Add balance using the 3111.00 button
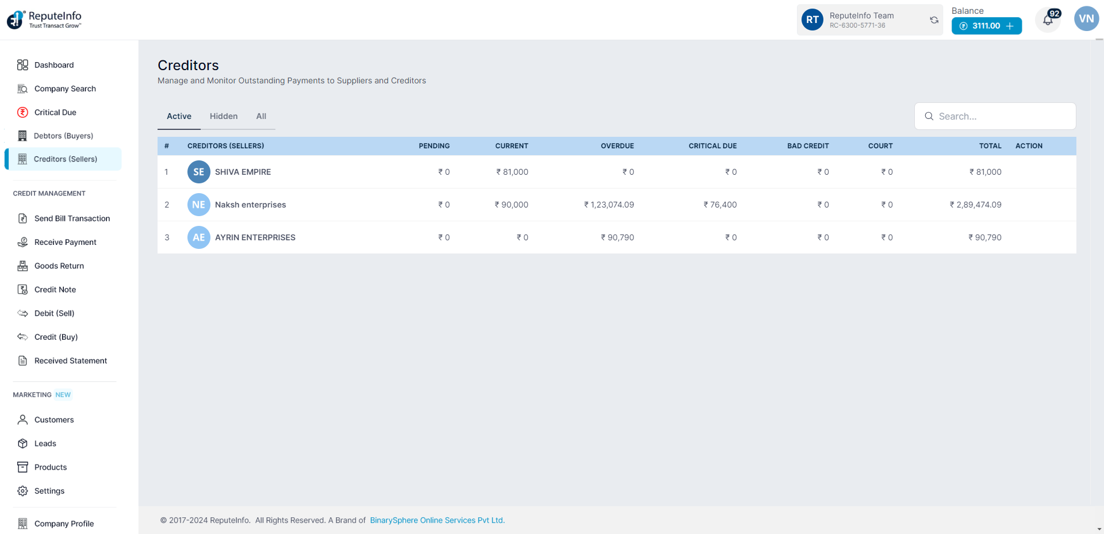The image size is (1104, 534). pyautogui.click(x=986, y=26)
